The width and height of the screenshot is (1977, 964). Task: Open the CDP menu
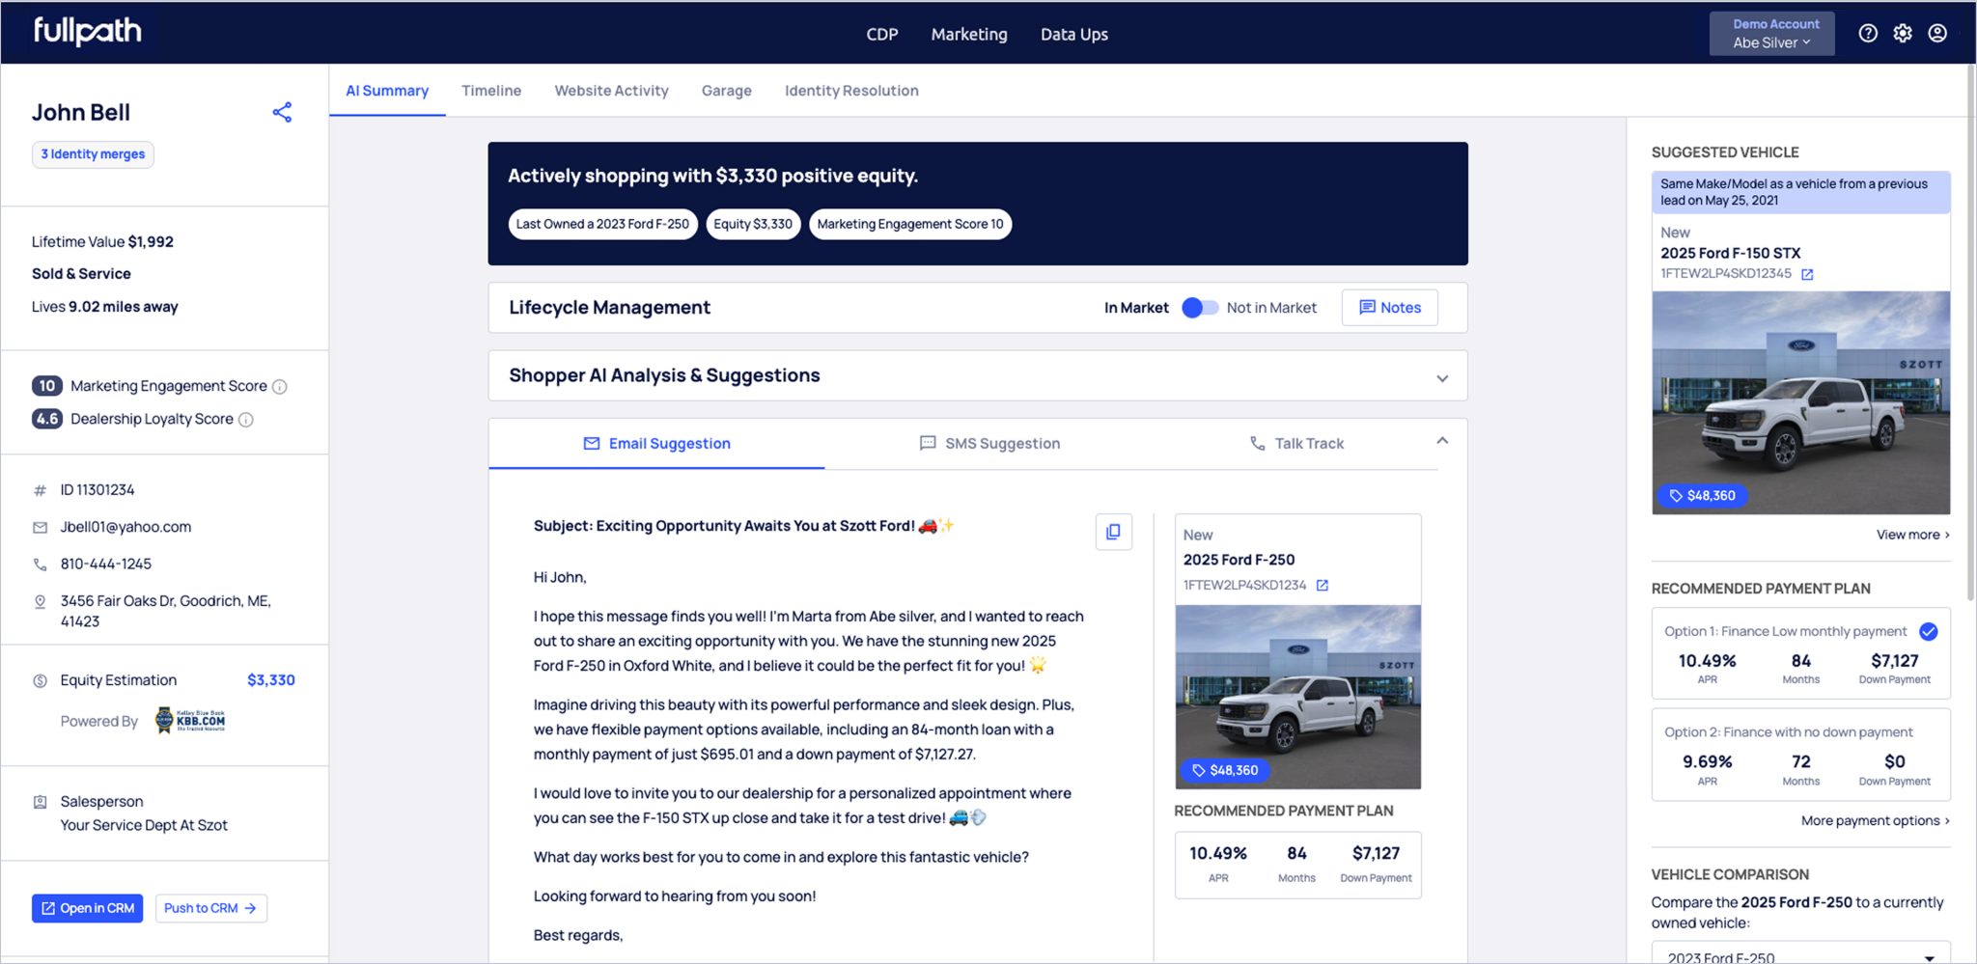[x=882, y=35]
